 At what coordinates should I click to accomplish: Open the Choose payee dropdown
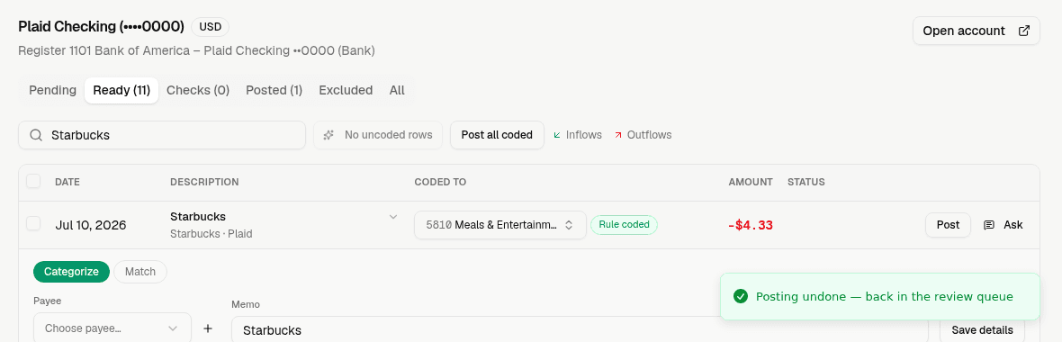tap(112, 328)
